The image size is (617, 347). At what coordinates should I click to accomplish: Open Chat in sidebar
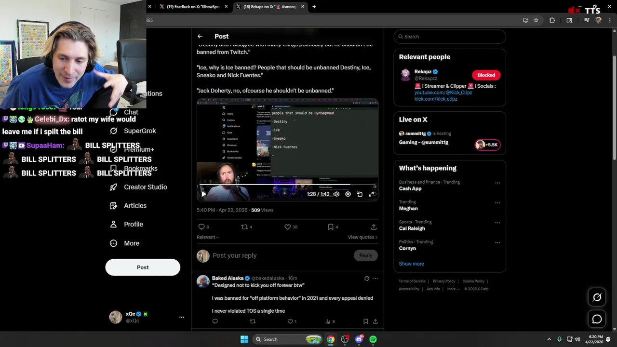pyautogui.click(x=124, y=112)
